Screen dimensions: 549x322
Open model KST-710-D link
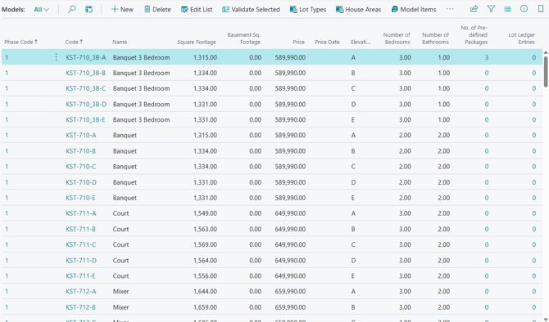click(x=81, y=182)
